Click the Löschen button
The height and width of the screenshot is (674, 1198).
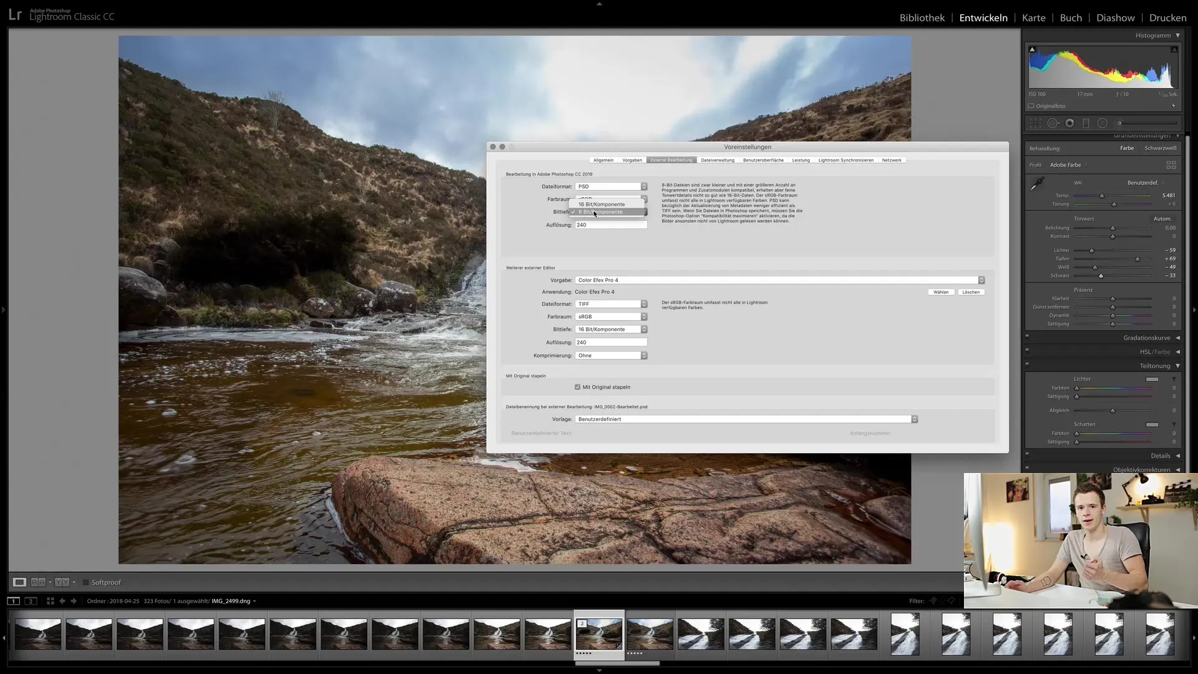[x=971, y=292]
